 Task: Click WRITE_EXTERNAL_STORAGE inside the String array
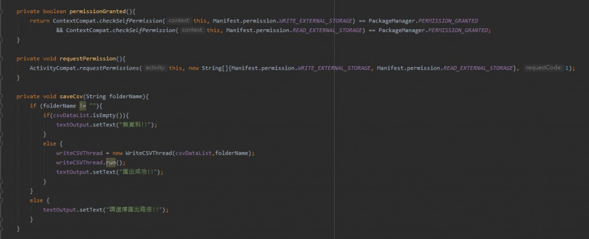[x=334, y=68]
